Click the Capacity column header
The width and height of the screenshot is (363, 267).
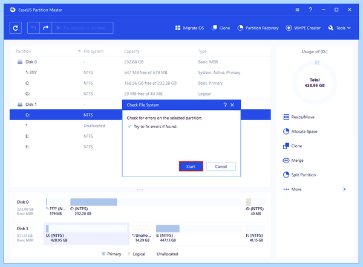(x=132, y=51)
